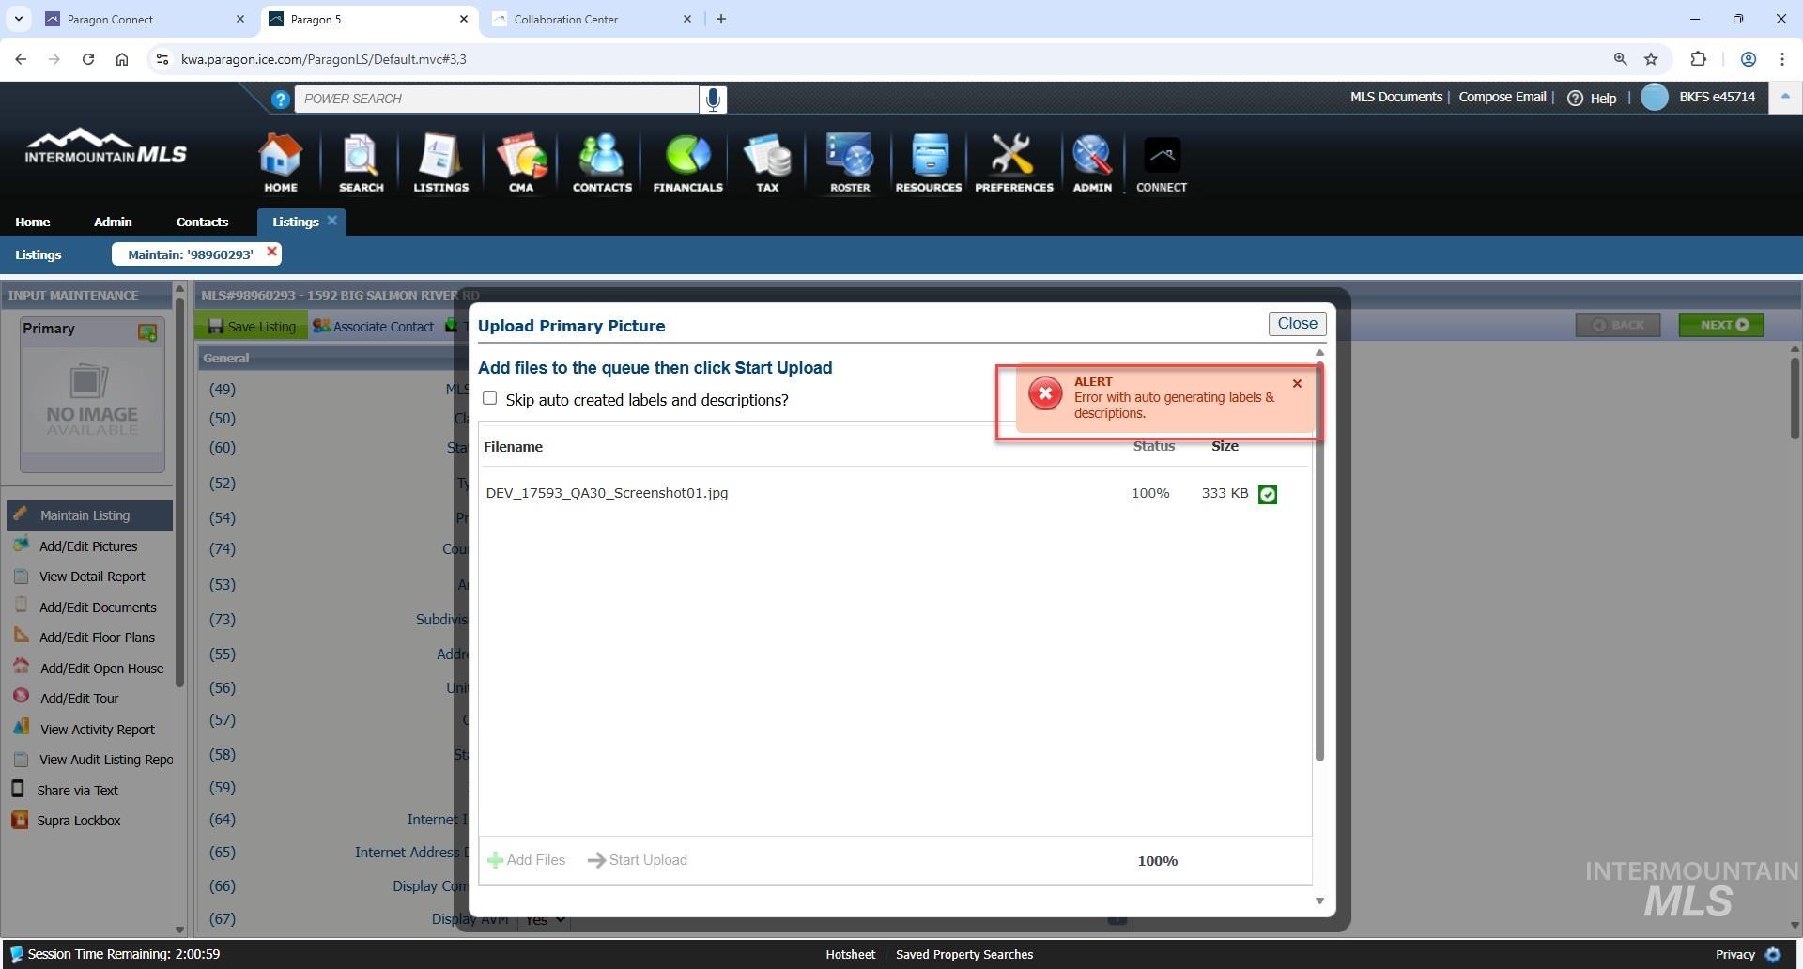1803x969 pixels.
Task: Click the Tax coins icon
Action: (x=767, y=162)
